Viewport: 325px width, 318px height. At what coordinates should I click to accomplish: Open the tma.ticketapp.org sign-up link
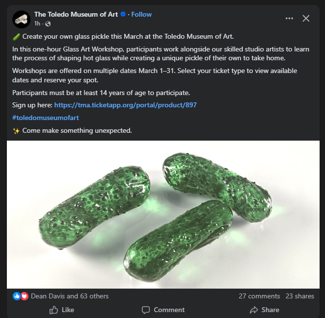(126, 105)
